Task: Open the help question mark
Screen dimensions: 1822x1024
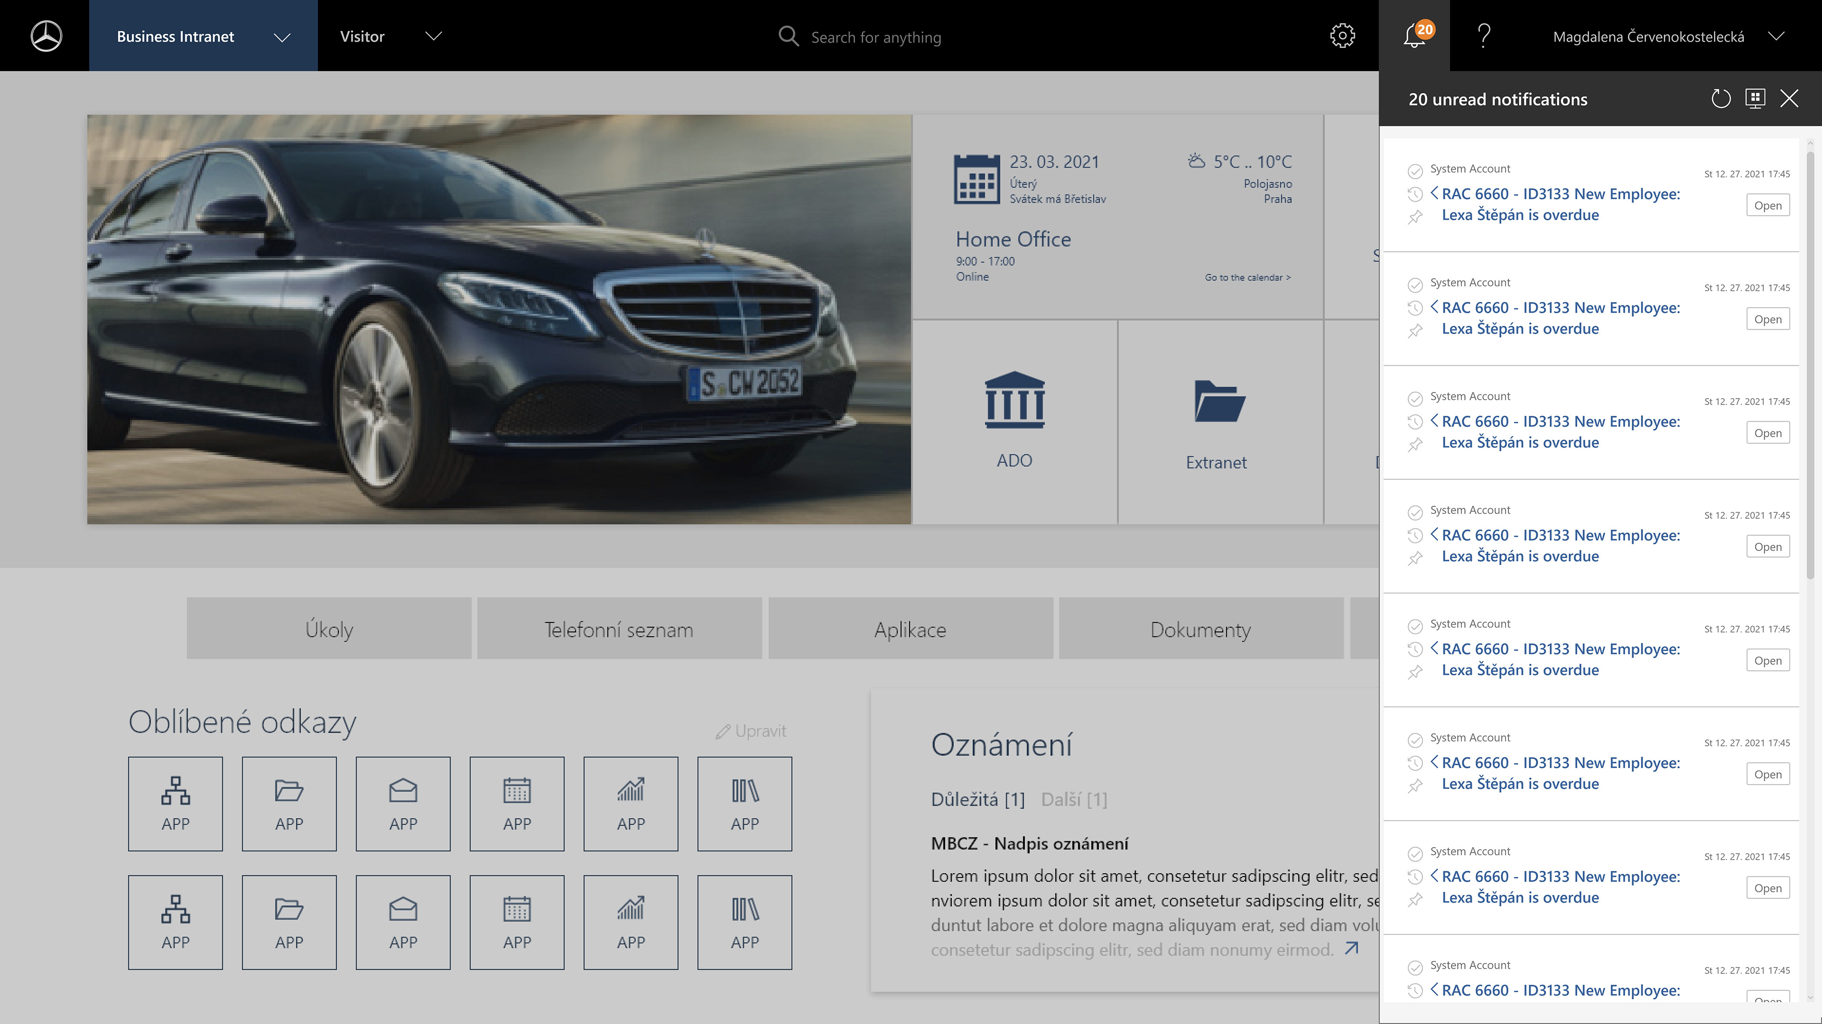Action: click(1483, 36)
